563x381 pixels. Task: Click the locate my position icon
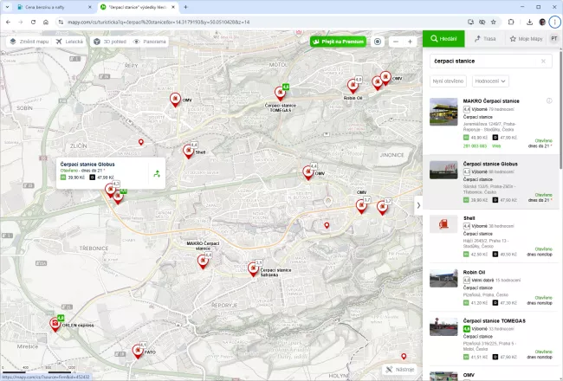[378, 42]
